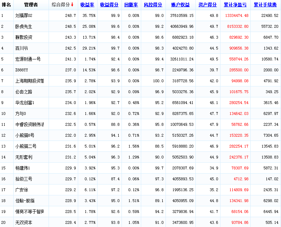Click the red descending sort arrow
281x227 pixels.
point(72,5)
